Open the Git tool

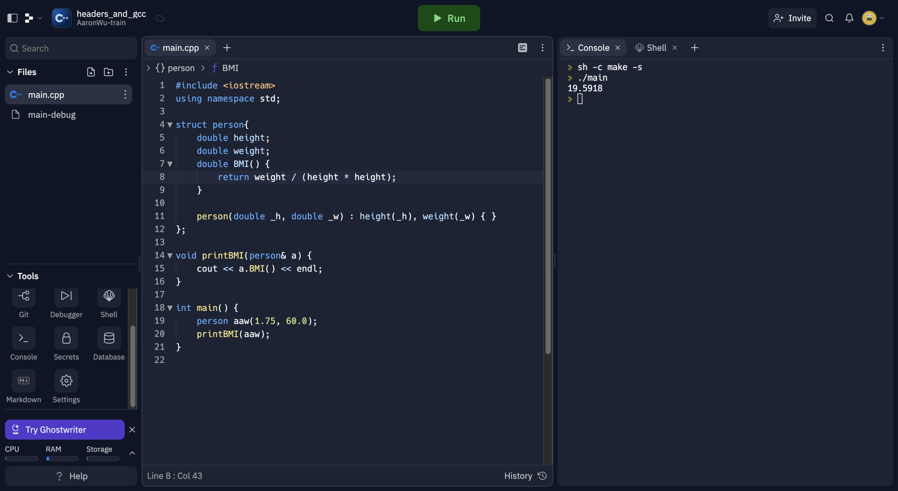(24, 297)
